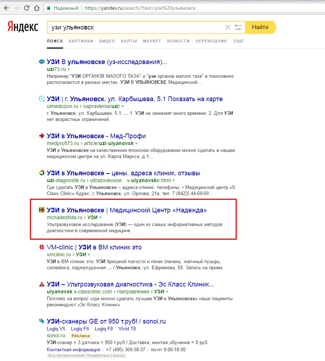
Task: Expand arrow after mcnadezhda.ru › УЗИ
Action: tap(100, 217)
